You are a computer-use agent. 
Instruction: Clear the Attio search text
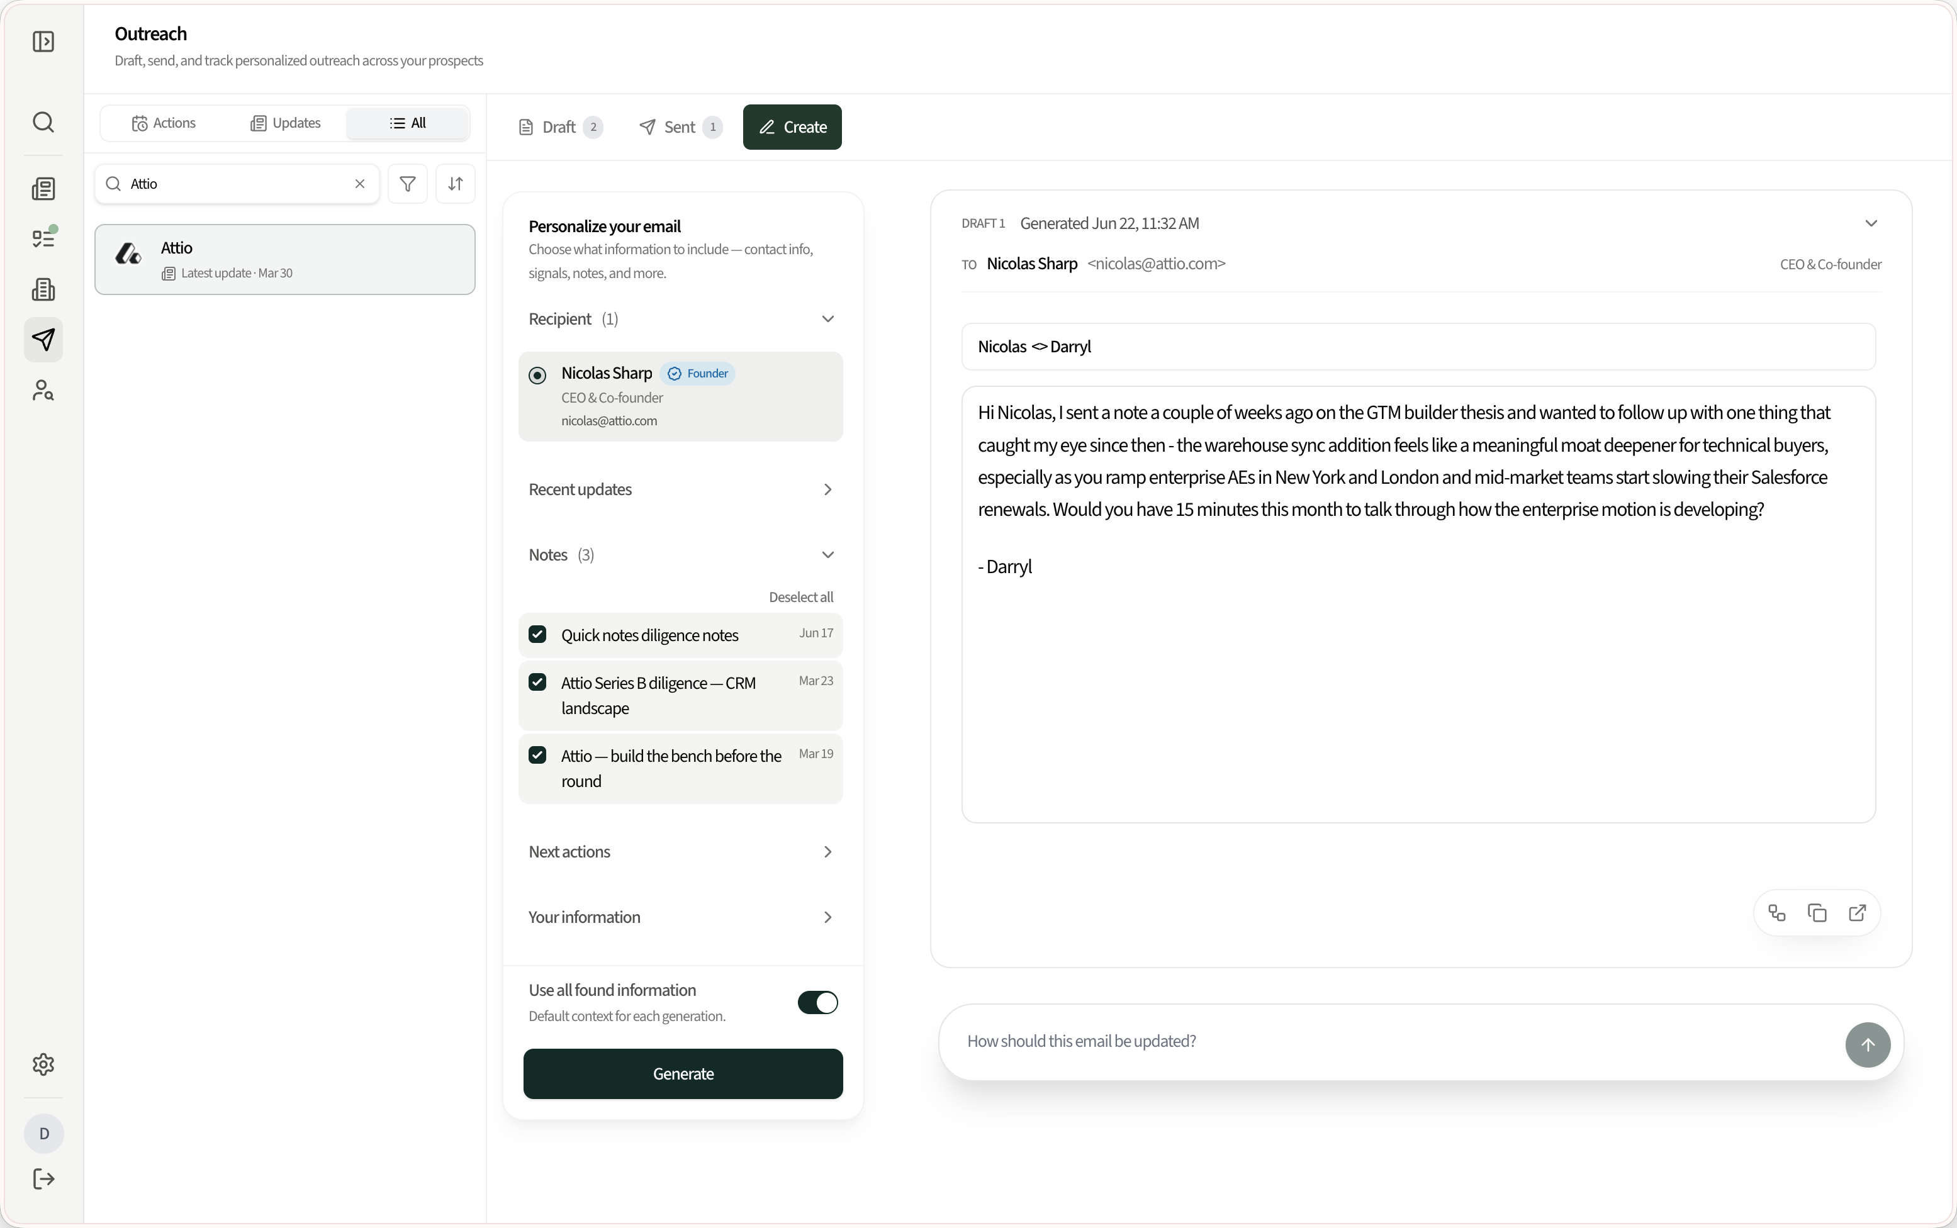point(360,184)
